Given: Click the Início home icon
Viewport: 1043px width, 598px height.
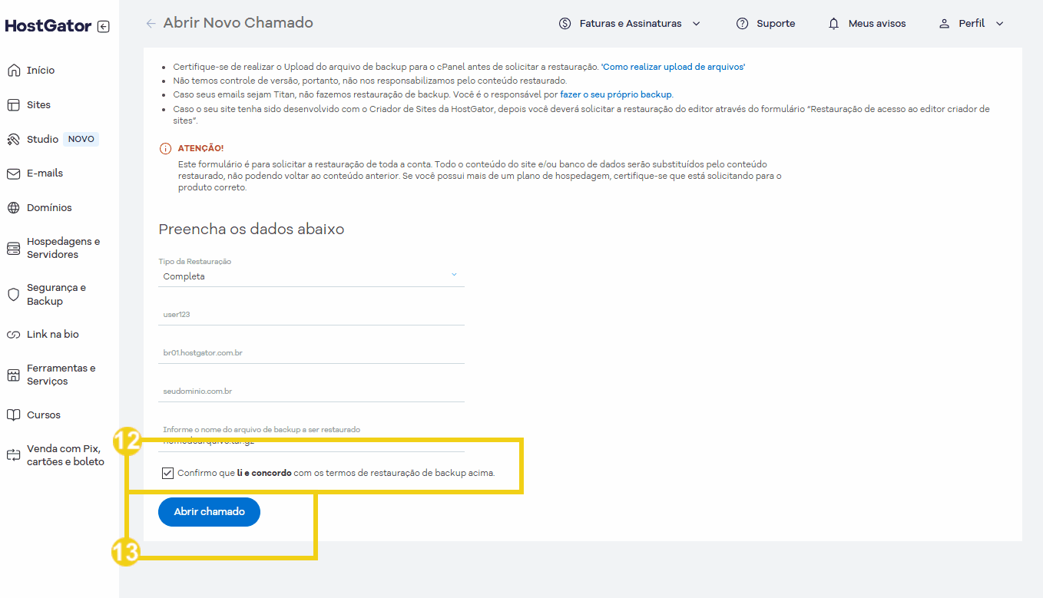Looking at the screenshot, I should point(13,71).
